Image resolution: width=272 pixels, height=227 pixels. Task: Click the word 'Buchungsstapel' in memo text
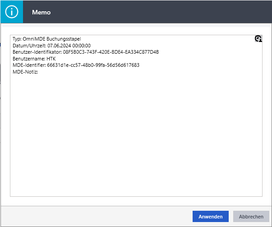click(x=64, y=39)
